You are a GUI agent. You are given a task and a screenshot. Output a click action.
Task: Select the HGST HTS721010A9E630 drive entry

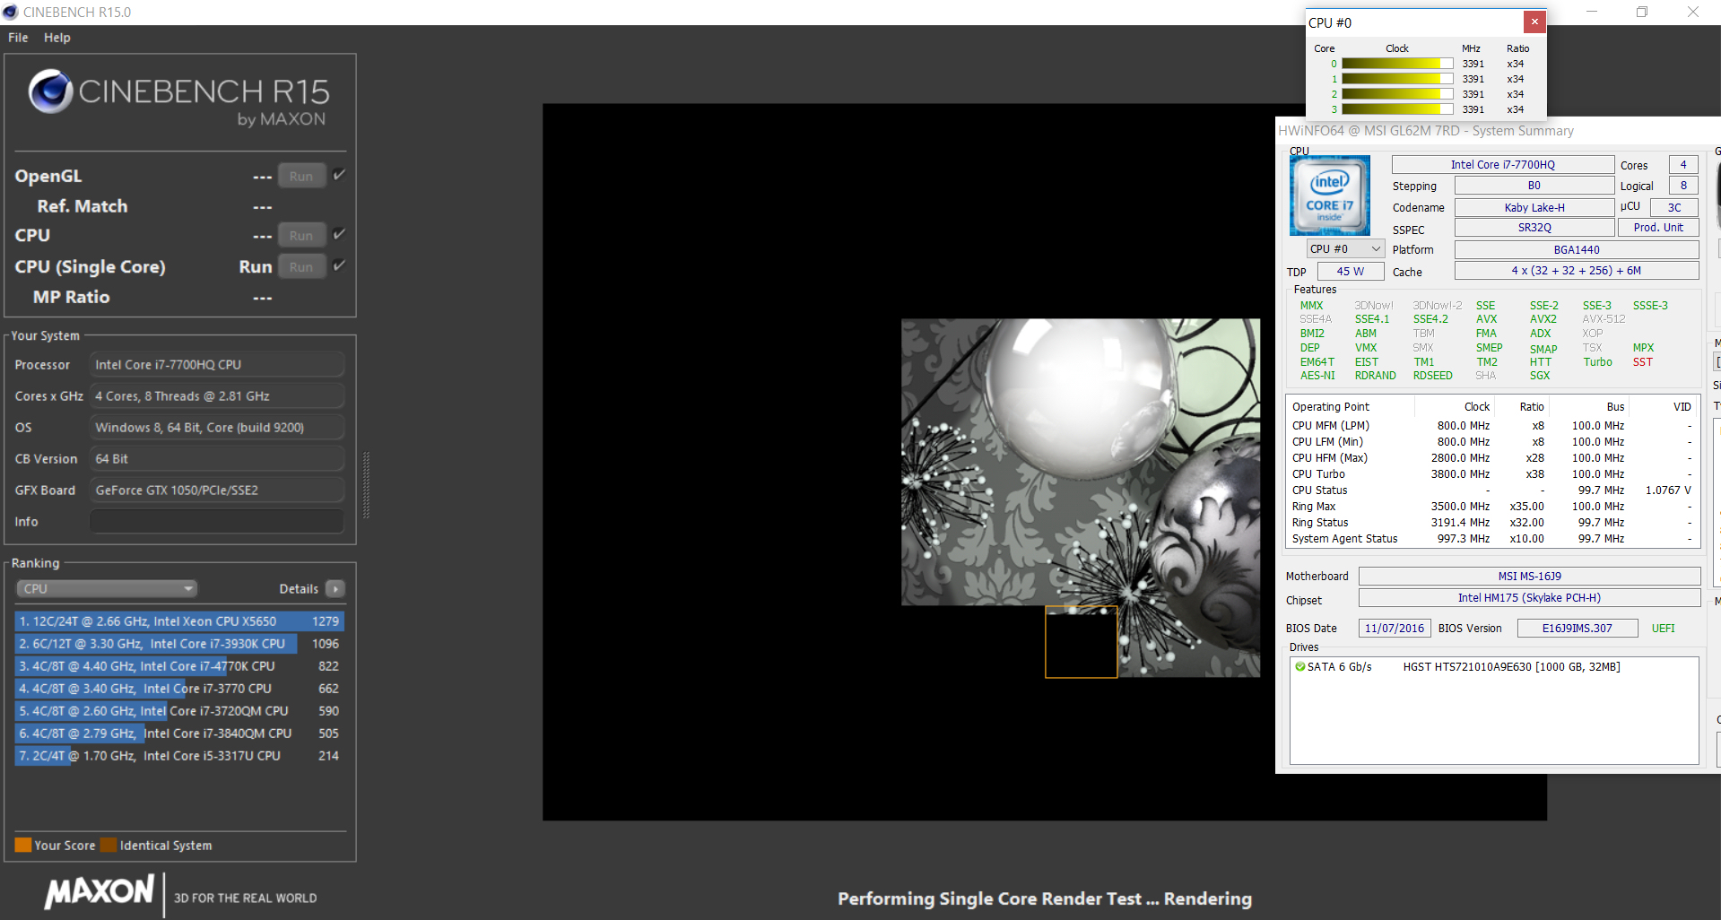pos(1511,666)
